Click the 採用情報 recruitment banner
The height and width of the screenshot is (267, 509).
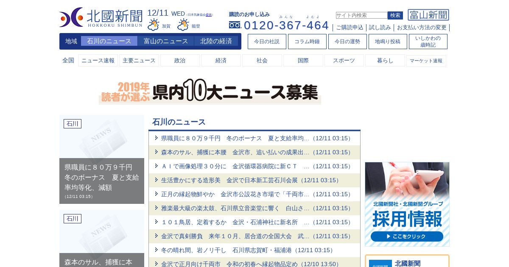407,204
